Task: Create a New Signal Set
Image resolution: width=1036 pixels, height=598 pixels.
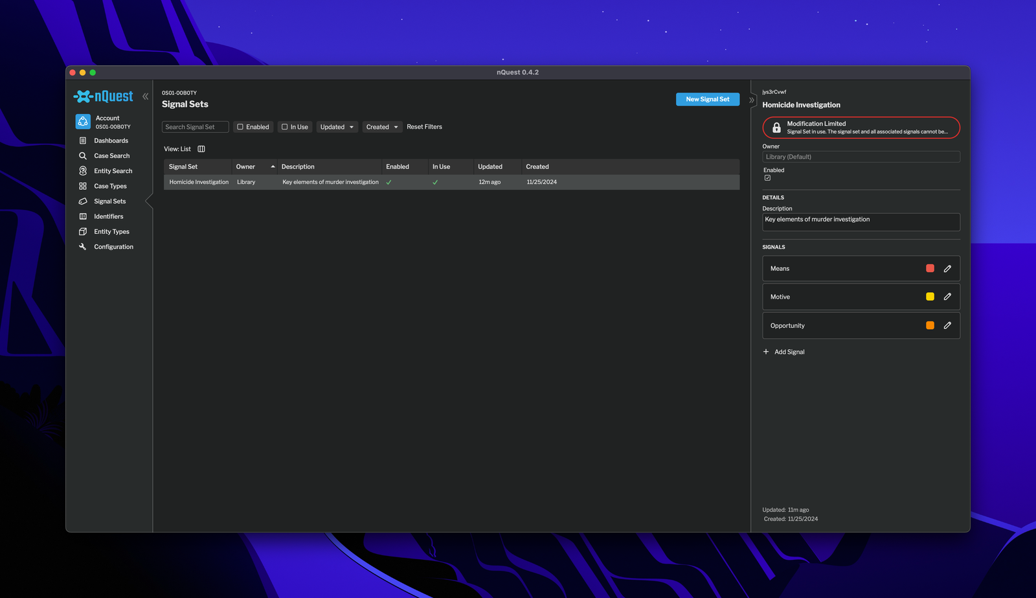Action: [x=708, y=99]
